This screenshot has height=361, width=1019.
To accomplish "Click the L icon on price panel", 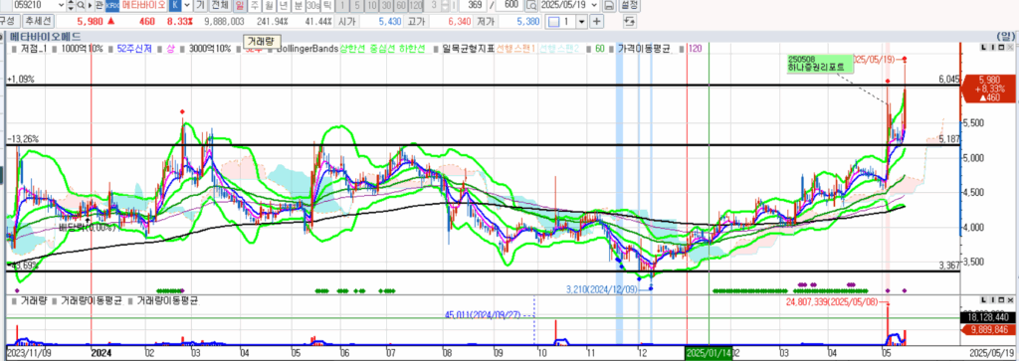I will [x=985, y=47].
